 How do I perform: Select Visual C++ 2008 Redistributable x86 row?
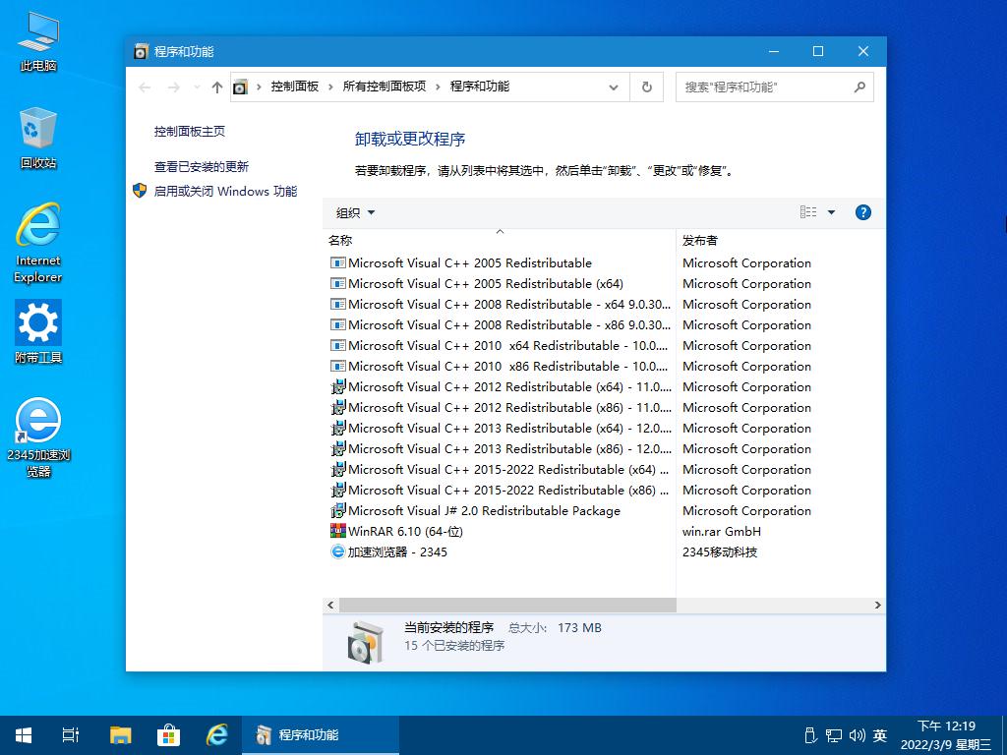pos(500,324)
